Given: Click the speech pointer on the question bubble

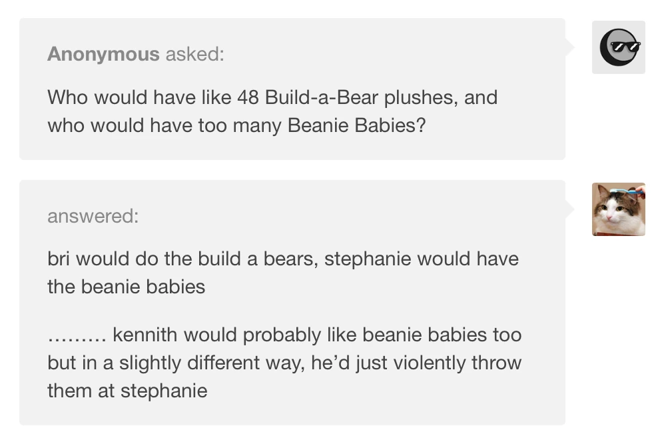Looking at the screenshot, I should (x=571, y=47).
